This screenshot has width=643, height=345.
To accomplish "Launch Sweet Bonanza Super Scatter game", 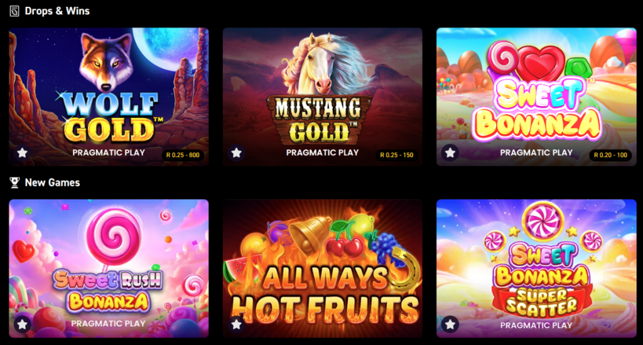I will (x=536, y=268).
